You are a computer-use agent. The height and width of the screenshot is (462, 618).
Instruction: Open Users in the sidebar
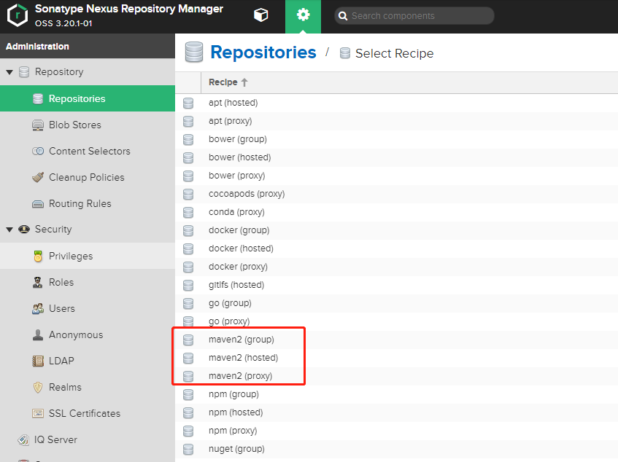(88, 308)
